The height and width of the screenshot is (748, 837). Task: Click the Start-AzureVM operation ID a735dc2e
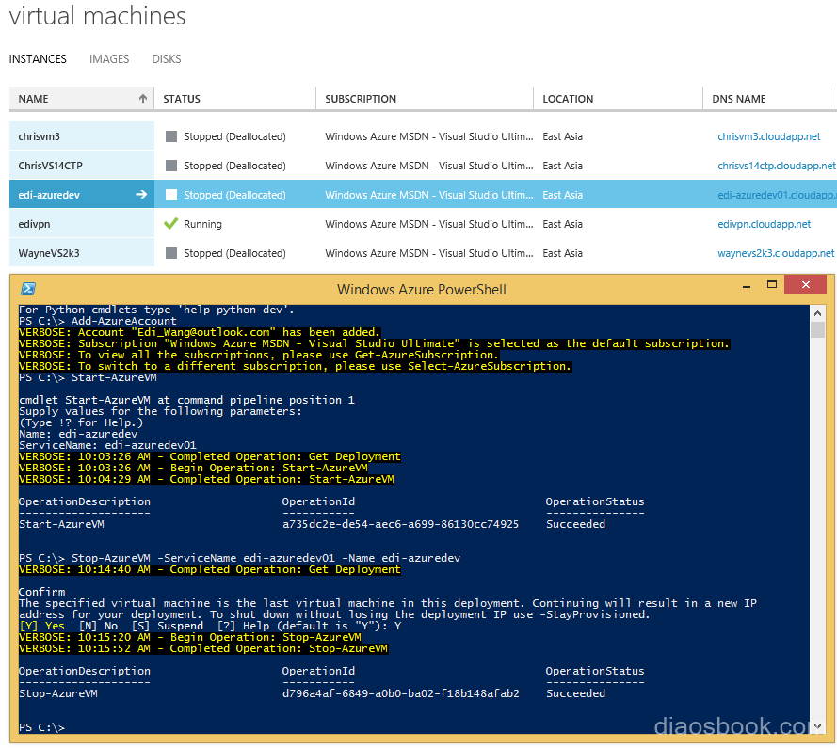[400, 524]
